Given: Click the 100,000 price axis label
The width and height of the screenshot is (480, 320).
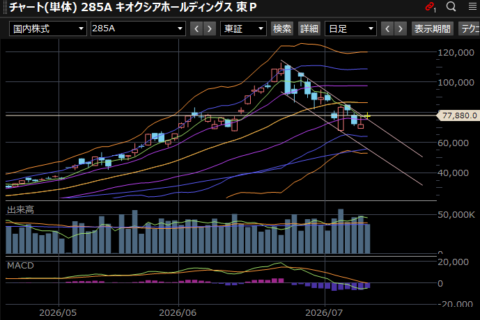Looking at the screenshot, I should tap(456, 83).
